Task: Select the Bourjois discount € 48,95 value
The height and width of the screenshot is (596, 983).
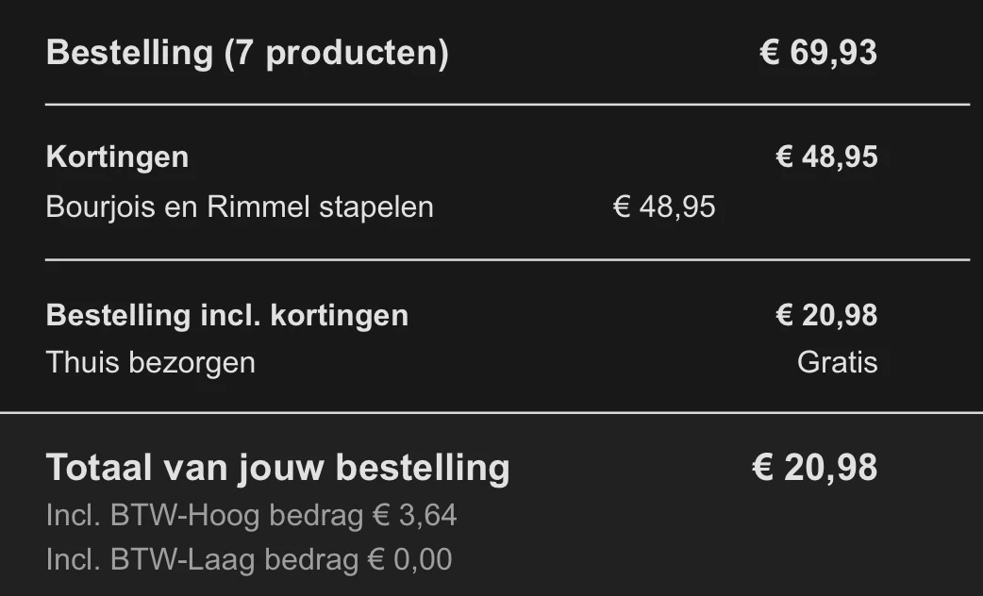Action: pyautogui.click(x=664, y=207)
